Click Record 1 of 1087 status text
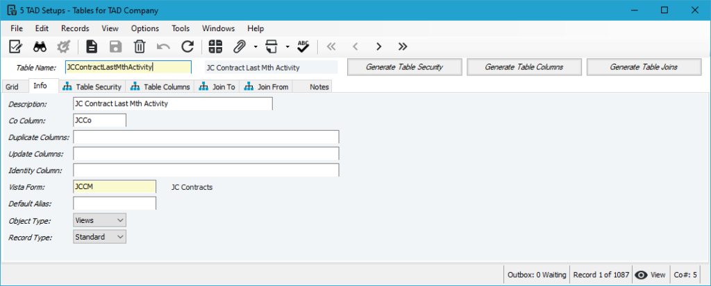This screenshot has height=286, width=711. pos(601,275)
